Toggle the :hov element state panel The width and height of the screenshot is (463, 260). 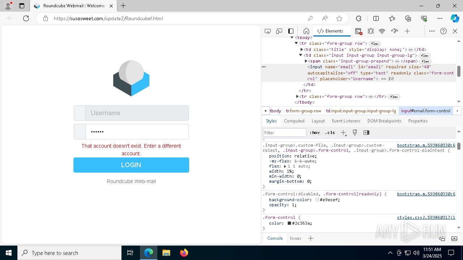[315, 133]
